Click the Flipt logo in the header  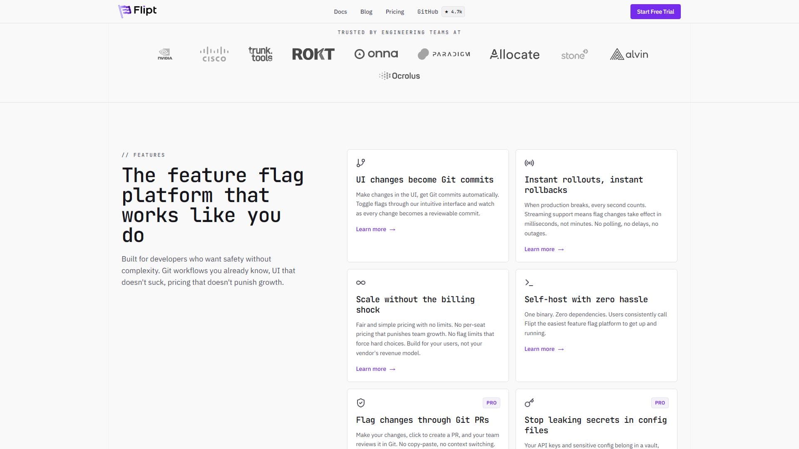pos(137,11)
